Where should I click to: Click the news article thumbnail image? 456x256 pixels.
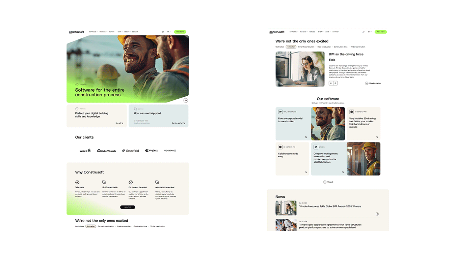pos(286,208)
